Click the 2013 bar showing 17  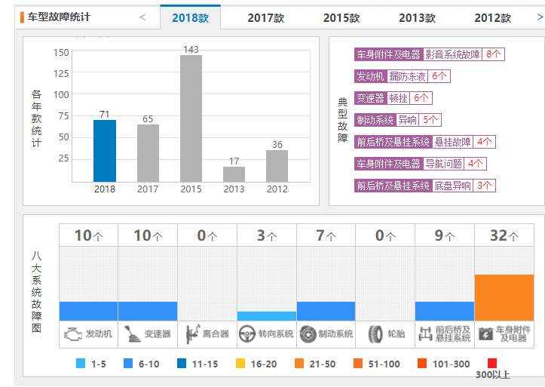coord(234,174)
